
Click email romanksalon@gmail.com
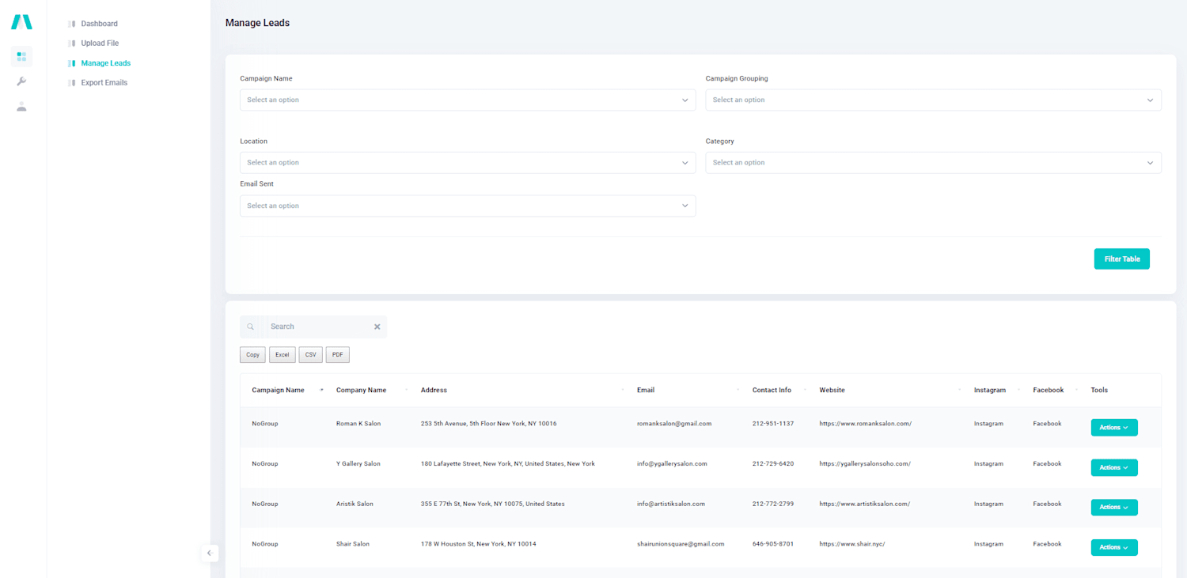click(674, 424)
